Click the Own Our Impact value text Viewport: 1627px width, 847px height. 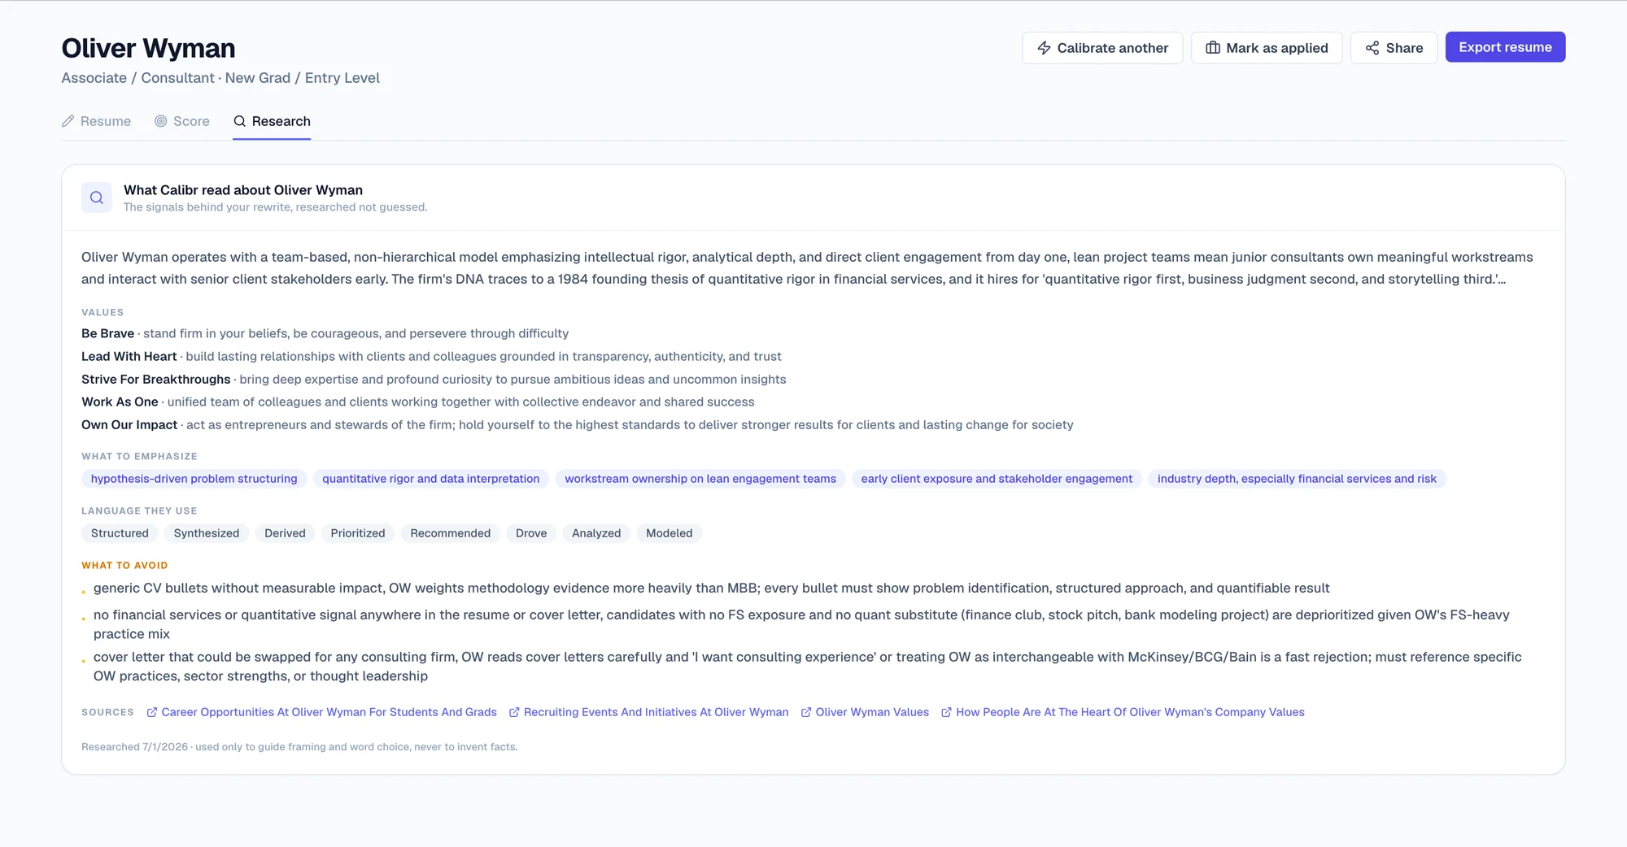(129, 424)
